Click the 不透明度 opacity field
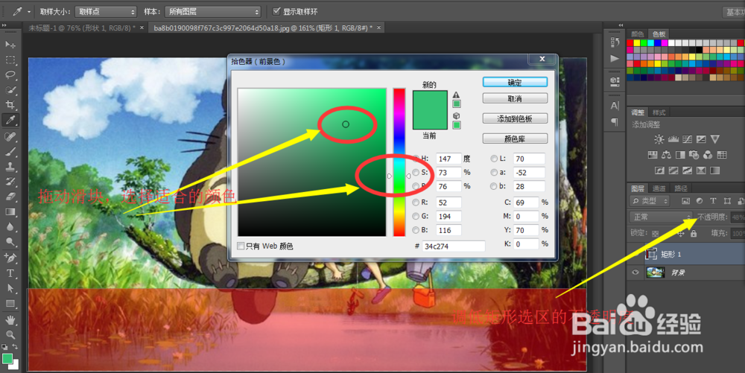Viewport: 745px width, 373px height. pos(738,217)
